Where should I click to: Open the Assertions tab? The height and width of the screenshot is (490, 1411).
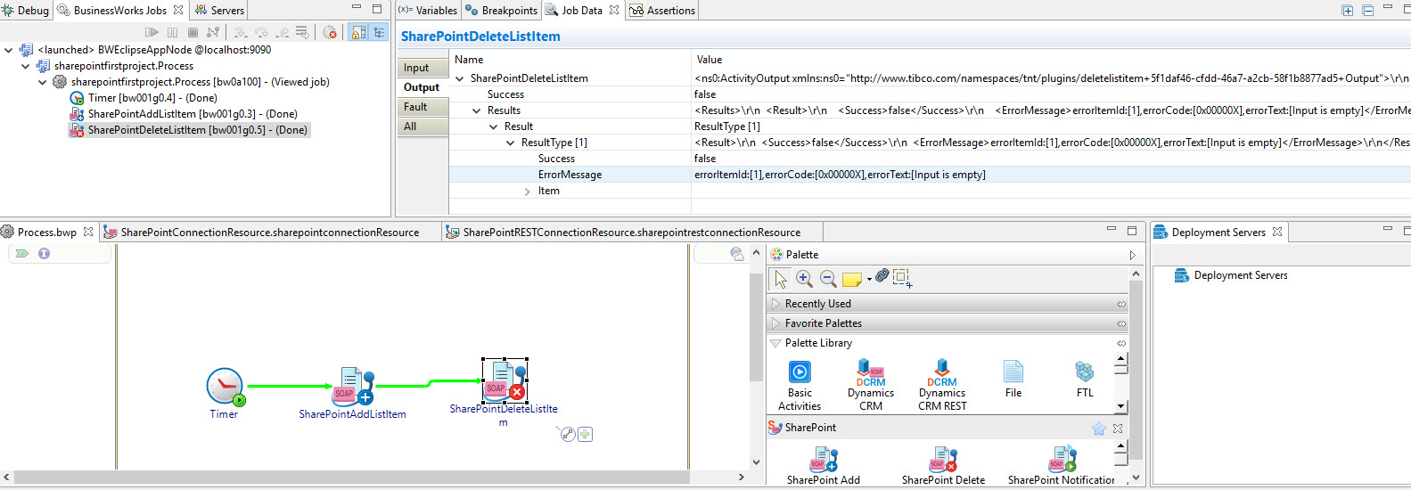click(662, 11)
